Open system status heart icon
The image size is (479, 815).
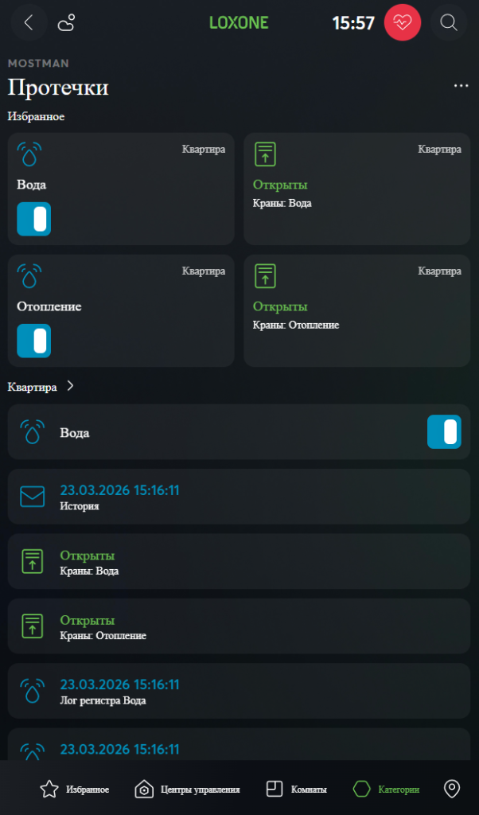pyautogui.click(x=403, y=23)
